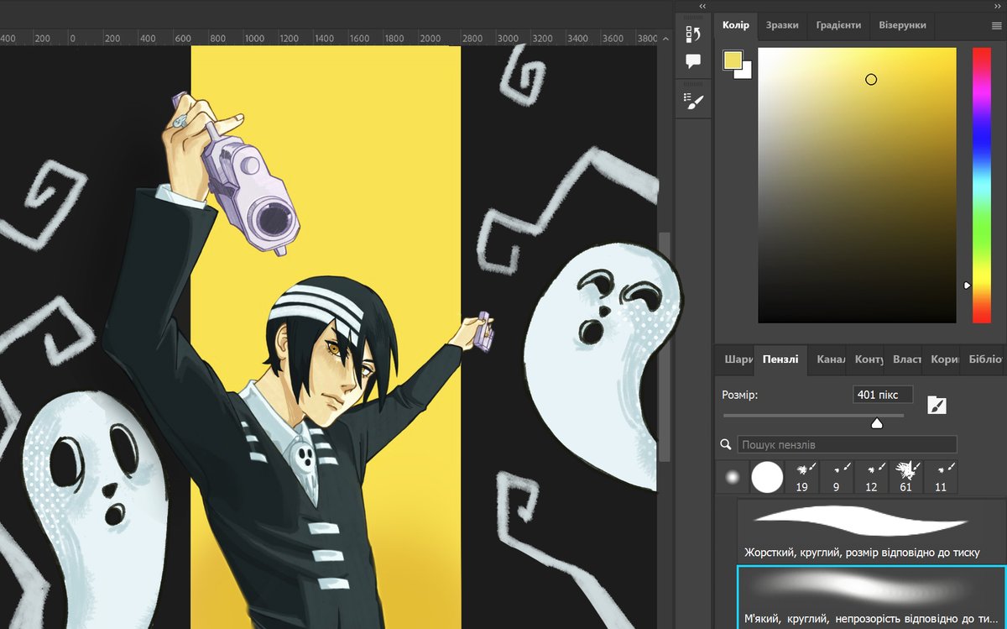Switch to the Властивості properties tab

tap(905, 359)
